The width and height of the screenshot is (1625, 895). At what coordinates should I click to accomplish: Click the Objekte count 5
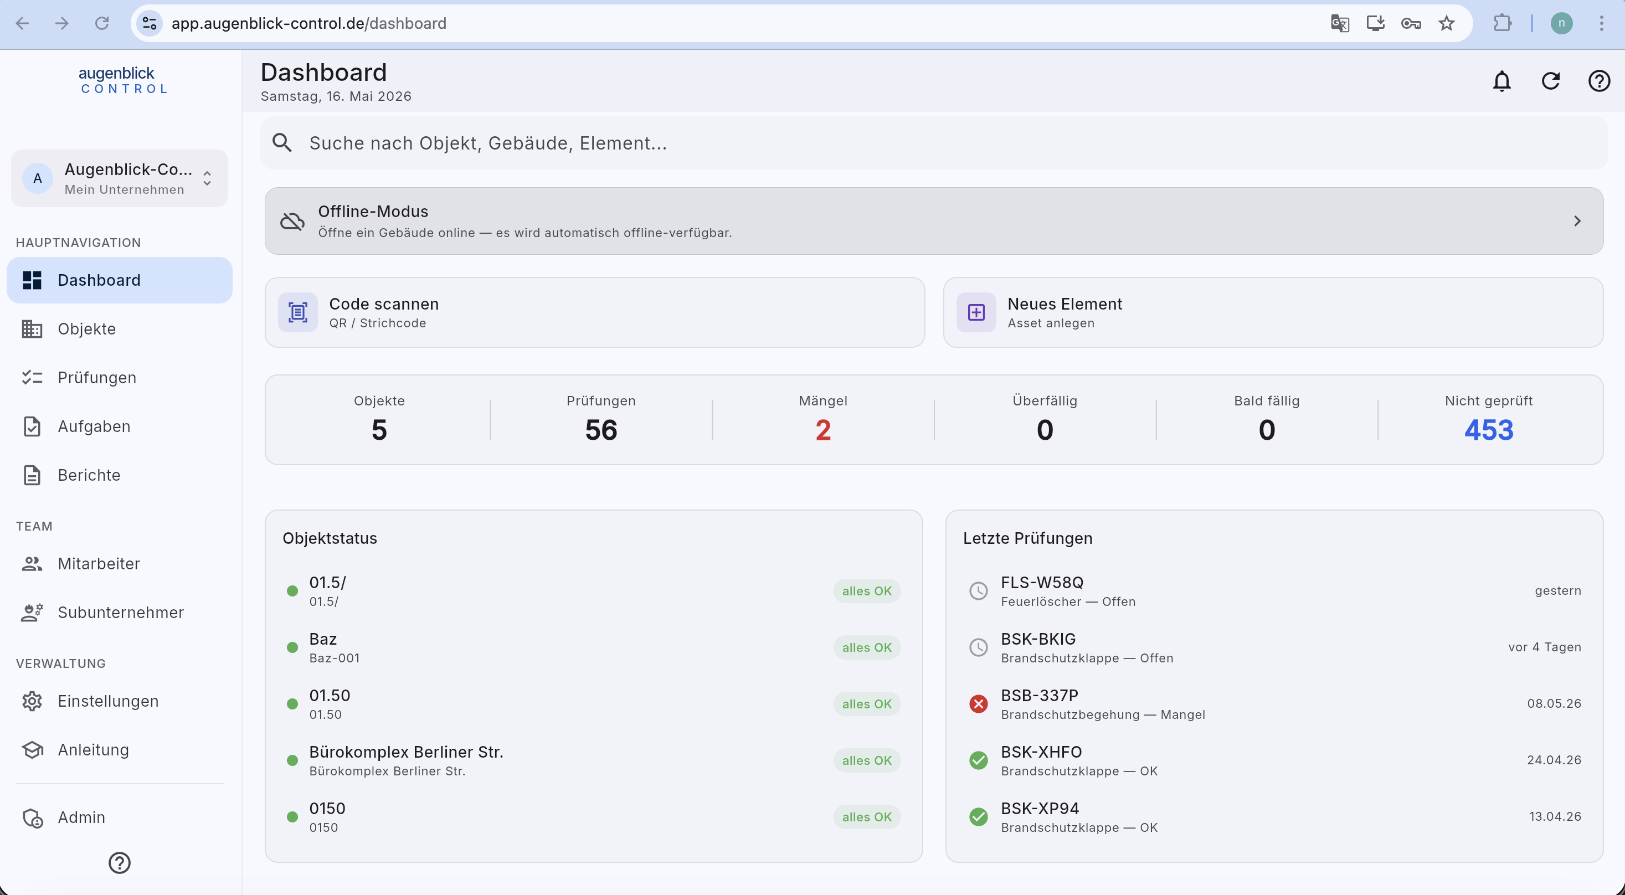coord(378,430)
